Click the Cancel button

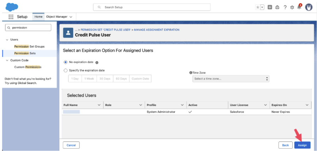(71, 145)
